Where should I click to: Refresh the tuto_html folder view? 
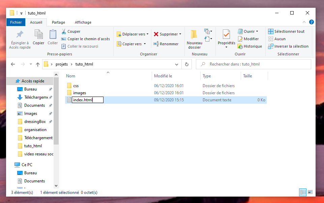coord(186,65)
